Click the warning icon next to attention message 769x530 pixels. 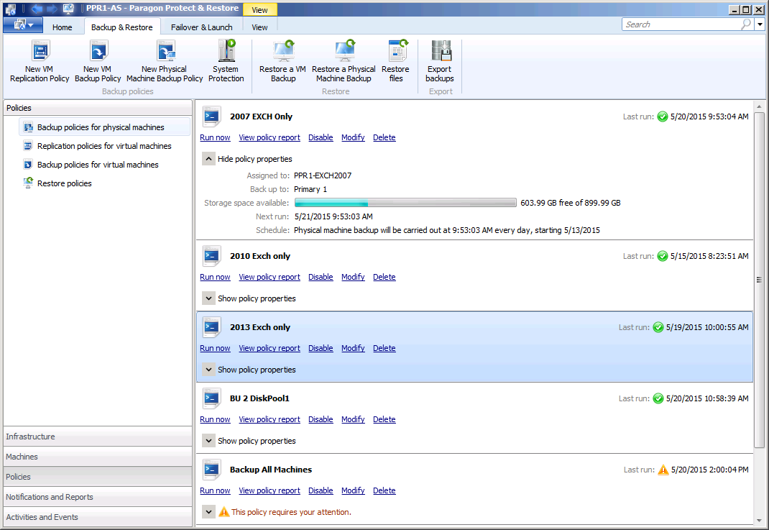pos(224,512)
